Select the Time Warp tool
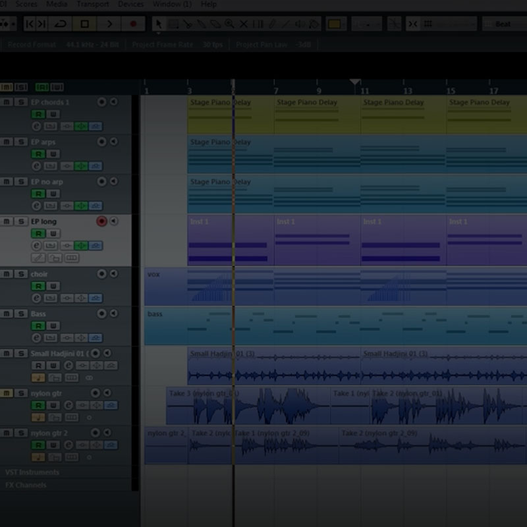The width and height of the screenshot is (527, 527). coord(258,24)
